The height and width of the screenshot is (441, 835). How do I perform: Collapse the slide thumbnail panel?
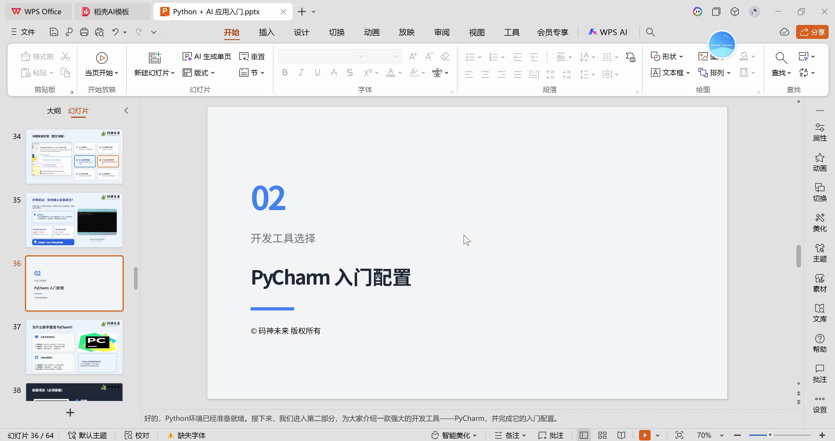point(126,111)
